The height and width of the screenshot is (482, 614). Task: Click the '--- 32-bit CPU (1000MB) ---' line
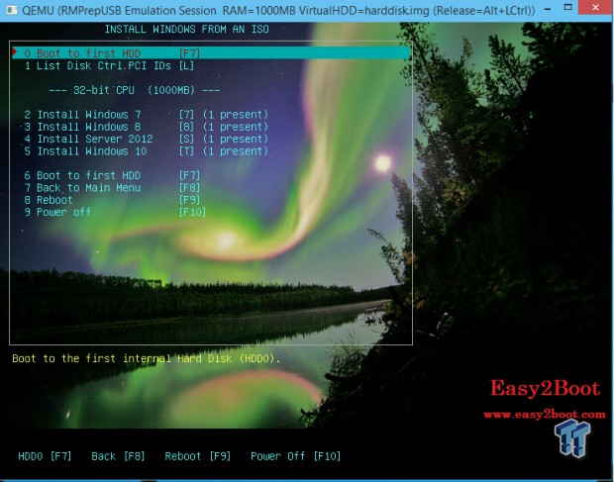click(135, 90)
